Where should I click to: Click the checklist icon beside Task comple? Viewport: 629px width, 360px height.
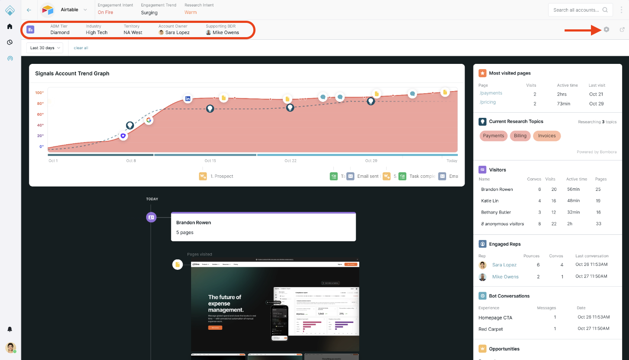402,176
